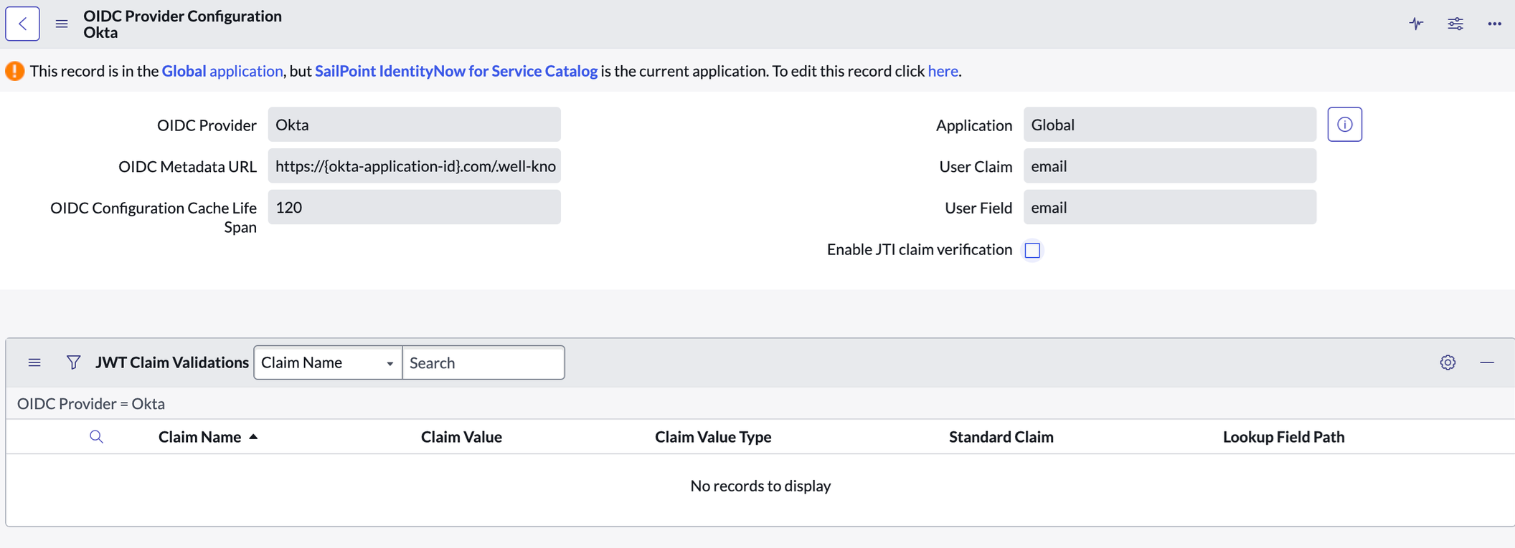Enable JTI claim verification checkbox

click(1032, 250)
